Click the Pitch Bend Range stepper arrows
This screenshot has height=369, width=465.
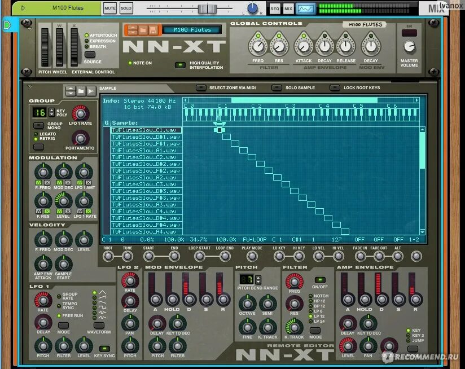pyautogui.click(x=258, y=279)
